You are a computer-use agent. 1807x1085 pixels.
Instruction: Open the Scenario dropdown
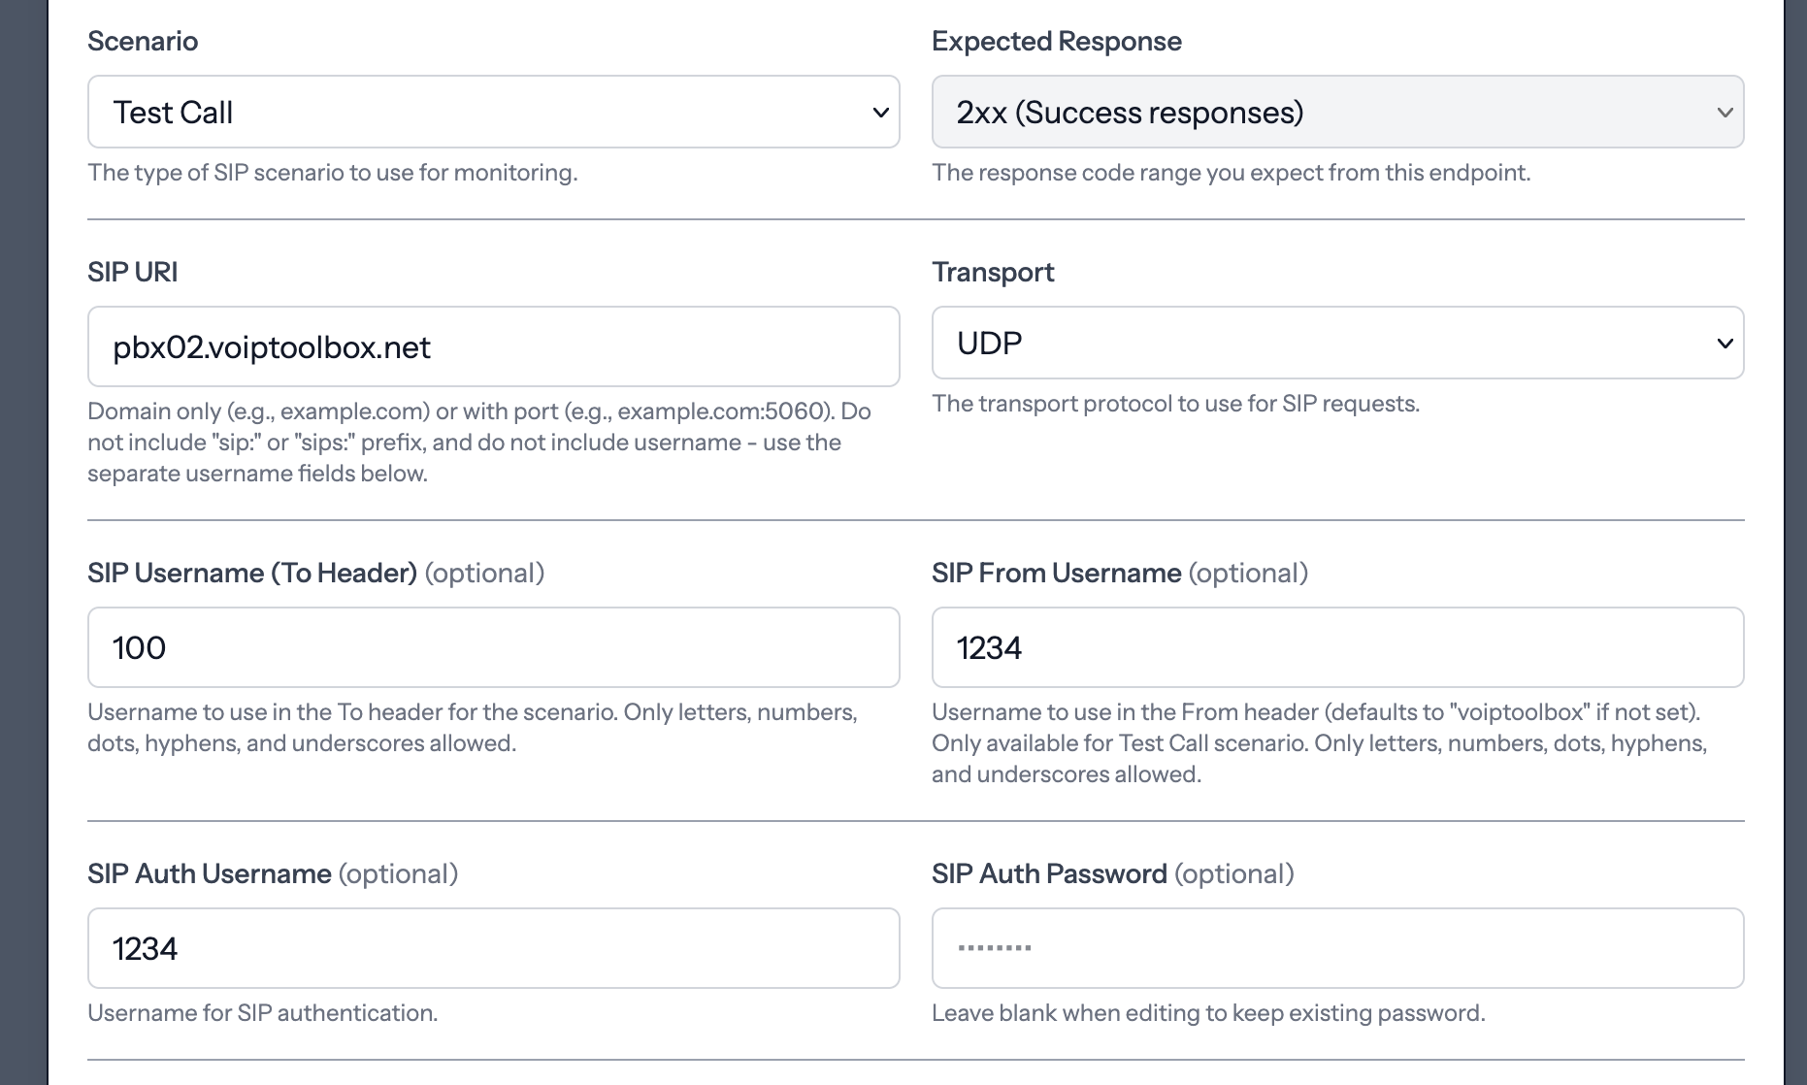click(x=492, y=112)
